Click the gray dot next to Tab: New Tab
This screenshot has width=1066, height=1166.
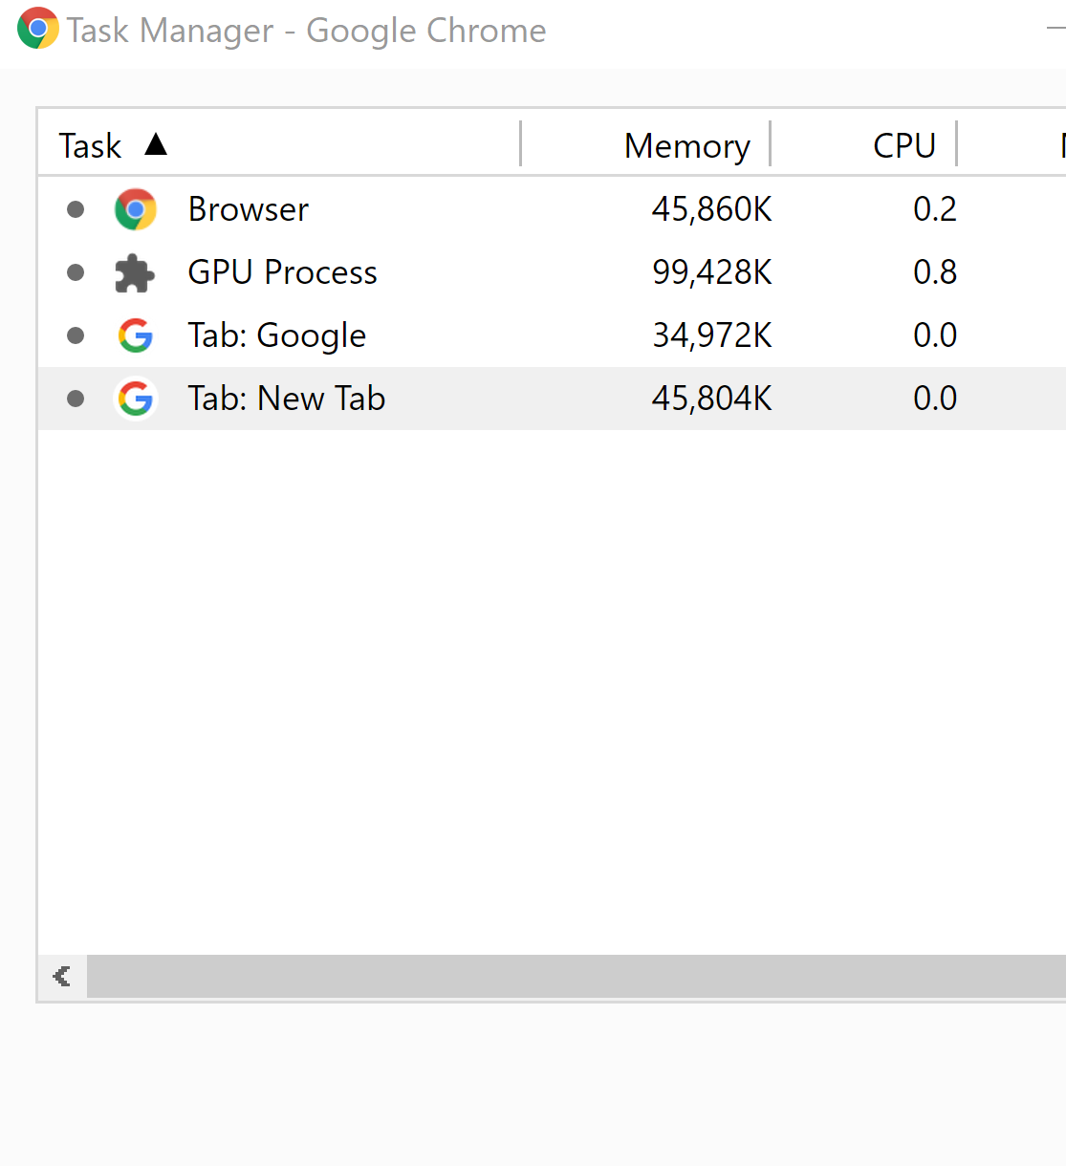pyautogui.click(x=75, y=399)
